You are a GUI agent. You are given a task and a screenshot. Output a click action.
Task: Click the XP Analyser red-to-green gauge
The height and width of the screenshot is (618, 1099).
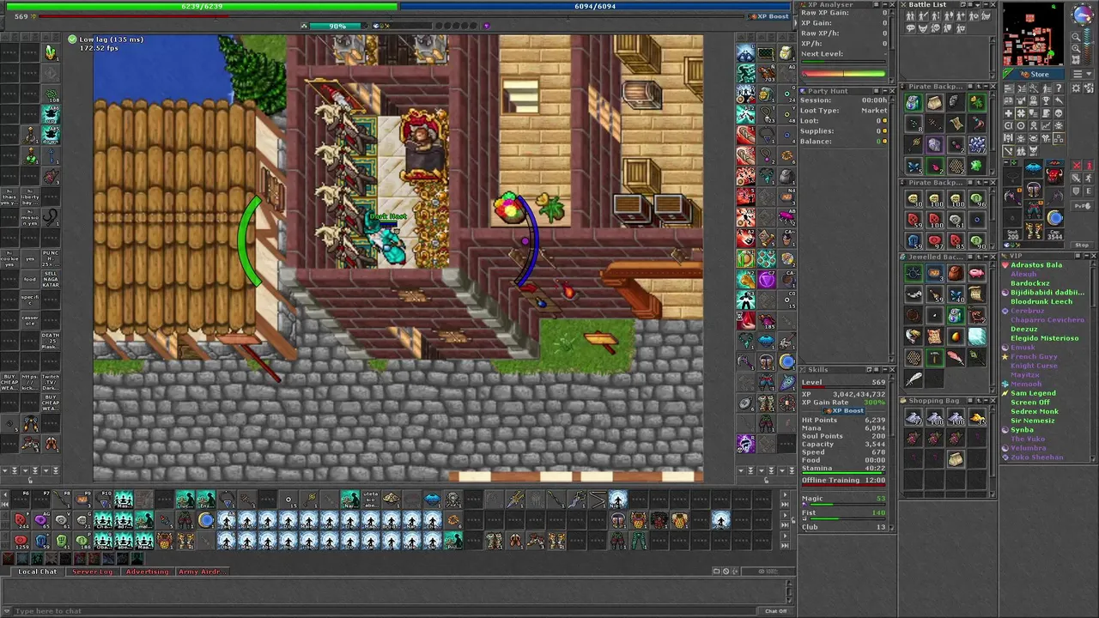(844, 74)
